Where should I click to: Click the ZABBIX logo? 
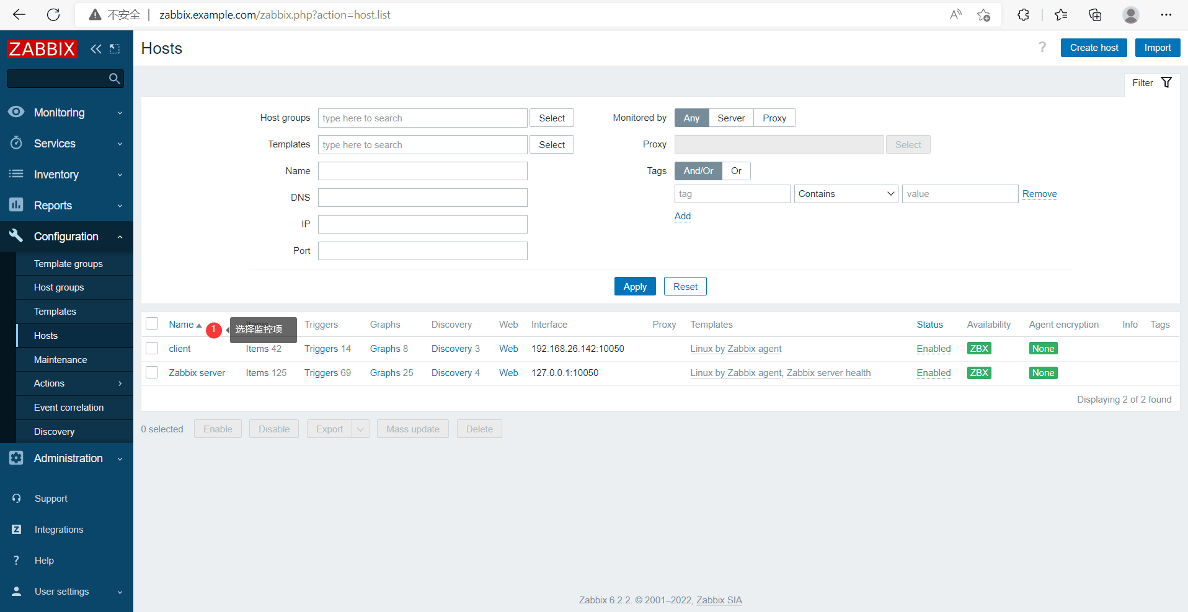click(42, 49)
